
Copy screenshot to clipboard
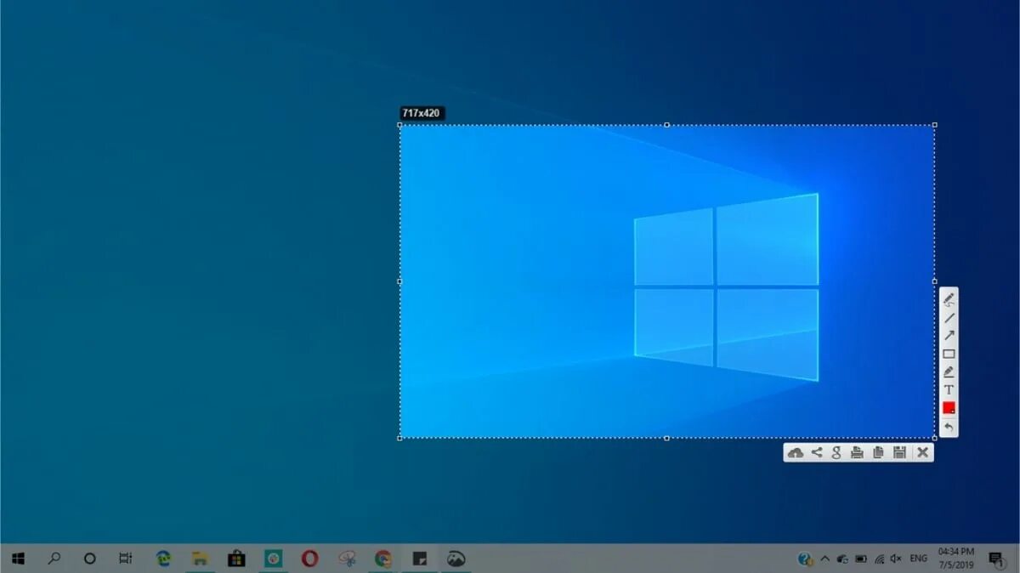point(878,453)
